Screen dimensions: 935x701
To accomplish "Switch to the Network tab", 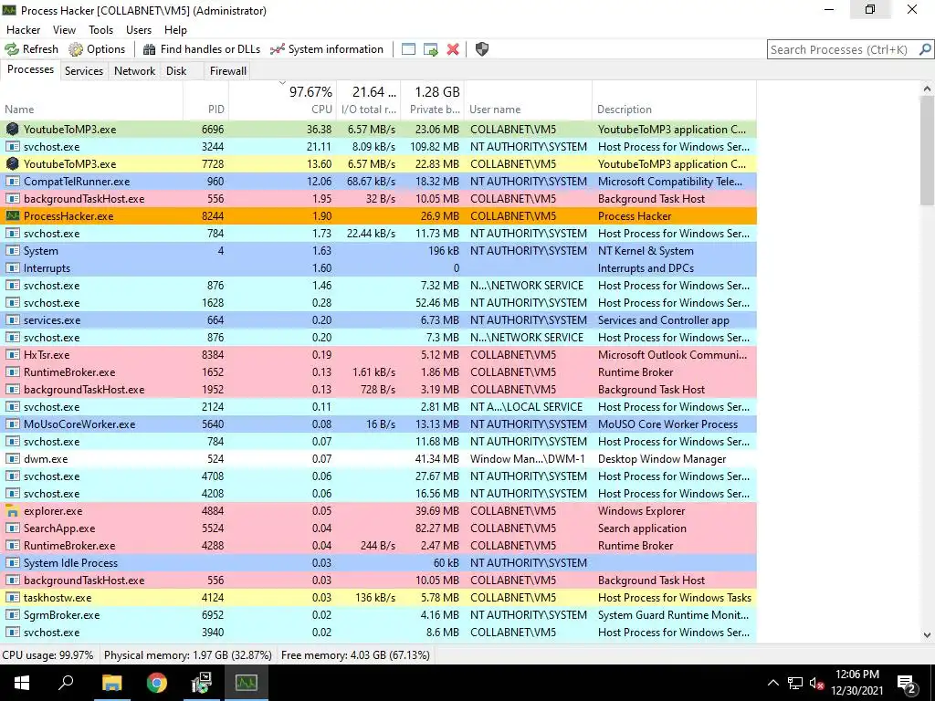I will 135,71.
